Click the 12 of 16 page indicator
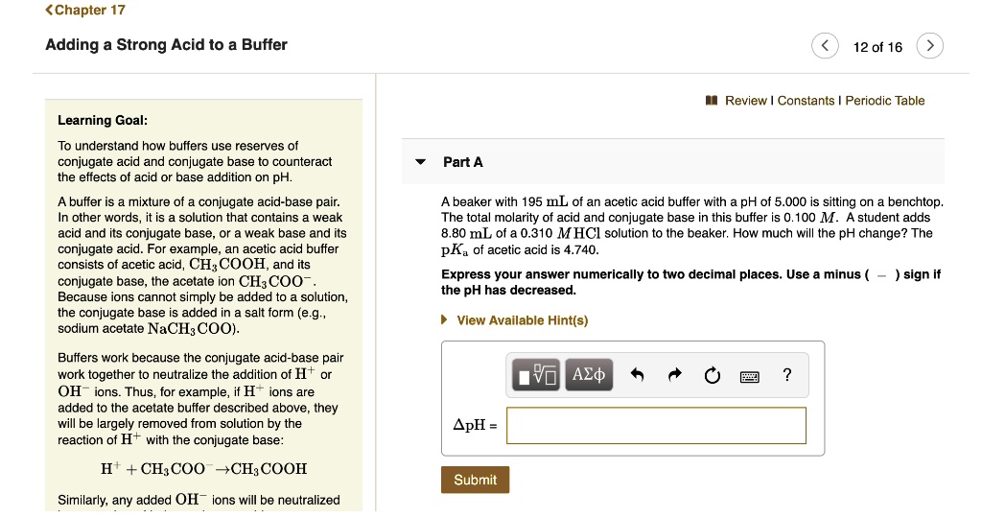Viewport: 982px width, 518px height. pyautogui.click(x=877, y=47)
